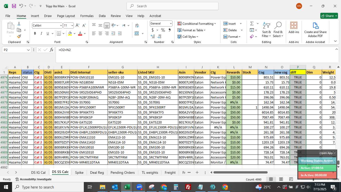Viewport: 341px width, 192px height.
Task: Switch to Page Break Preview icon
Action: point(291,179)
